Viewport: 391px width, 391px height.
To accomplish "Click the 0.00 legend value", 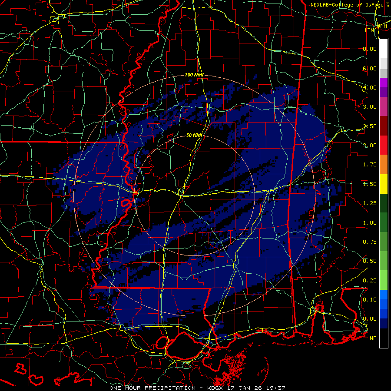I will point(370,319).
